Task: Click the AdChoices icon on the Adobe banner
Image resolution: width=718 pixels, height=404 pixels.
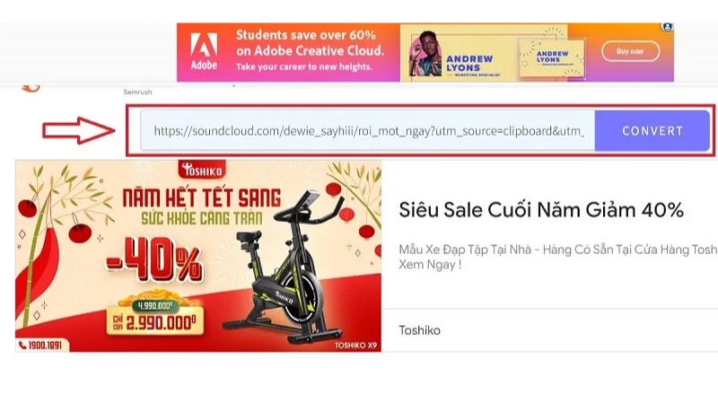Action: pyautogui.click(x=667, y=28)
